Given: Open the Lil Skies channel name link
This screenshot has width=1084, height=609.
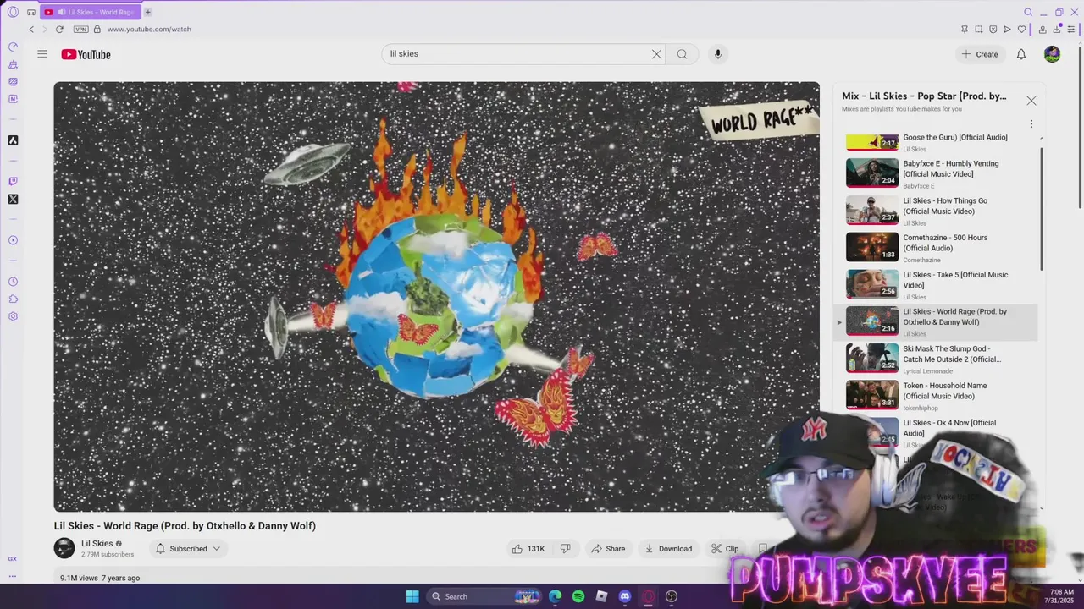Looking at the screenshot, I should point(97,544).
